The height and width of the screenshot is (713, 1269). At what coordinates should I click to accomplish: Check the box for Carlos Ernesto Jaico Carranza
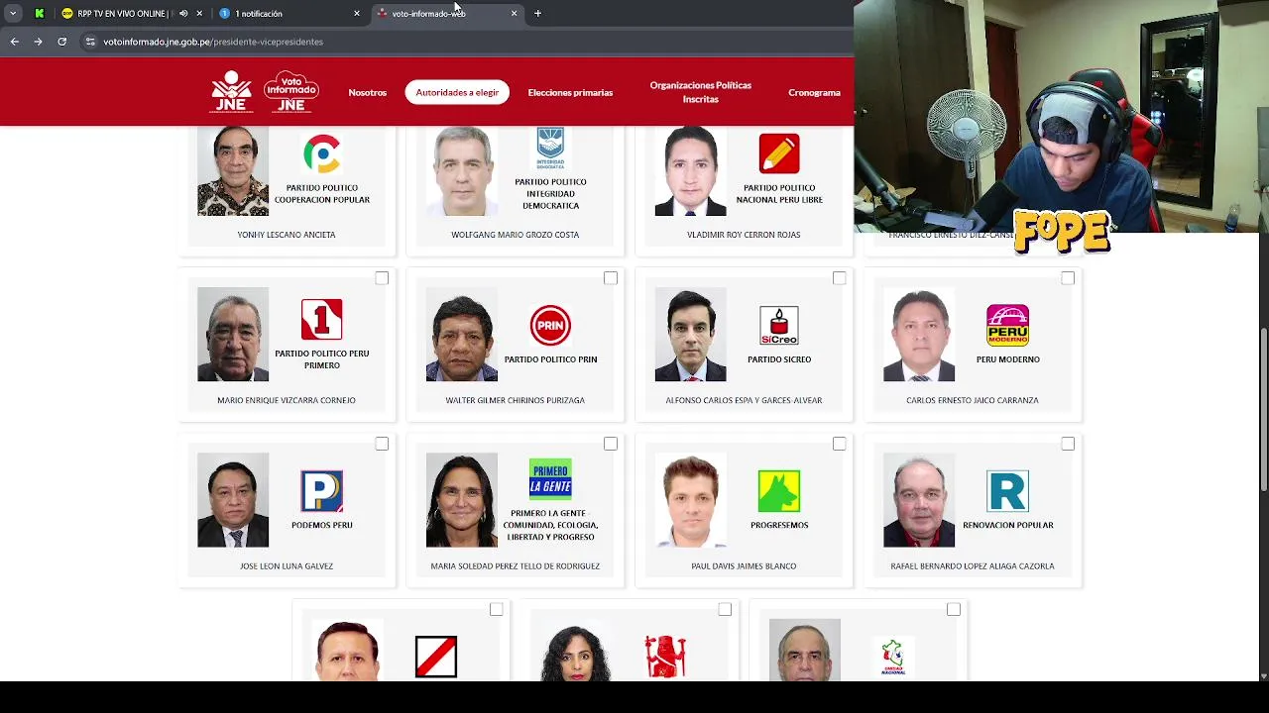[1068, 278]
